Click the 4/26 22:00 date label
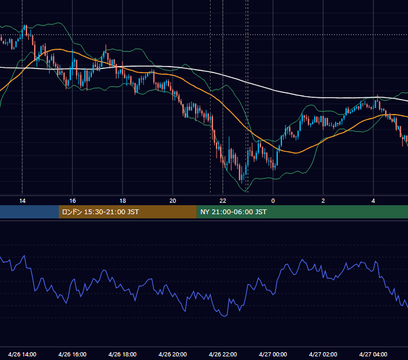 pyautogui.click(x=223, y=354)
